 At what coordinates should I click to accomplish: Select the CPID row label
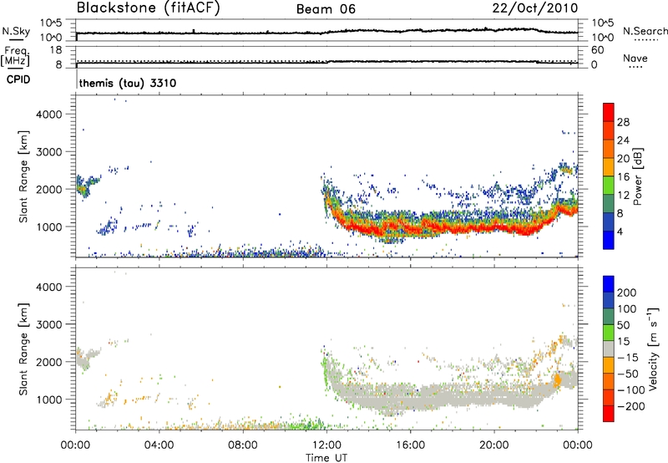18,79
